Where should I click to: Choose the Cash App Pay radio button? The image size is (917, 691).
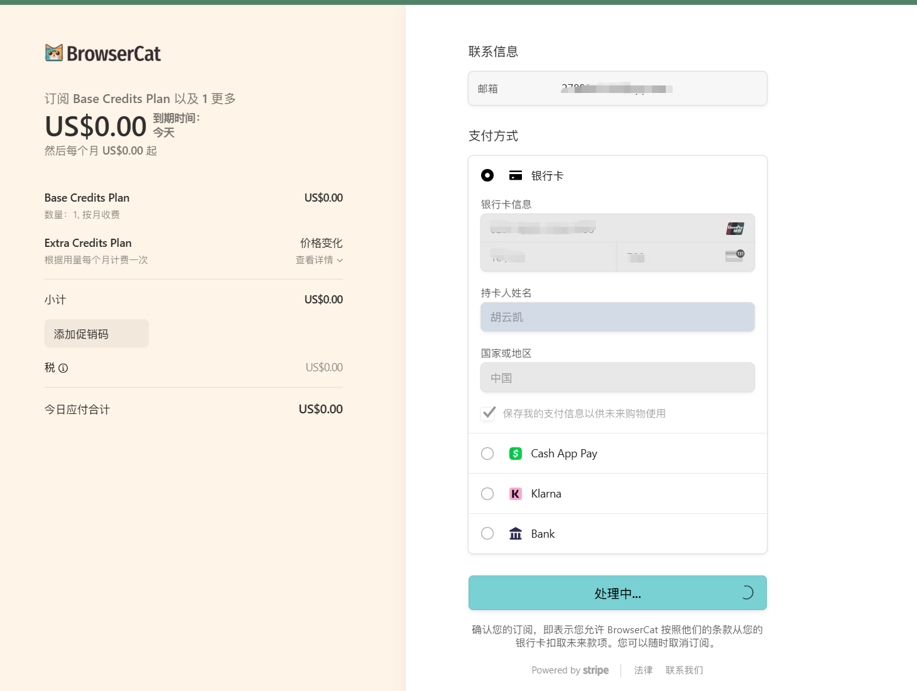tap(487, 453)
